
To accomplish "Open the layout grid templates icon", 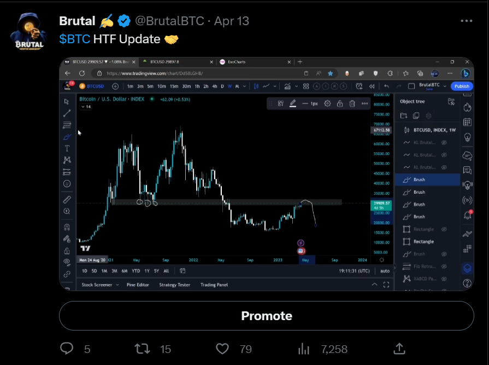I will point(306,86).
